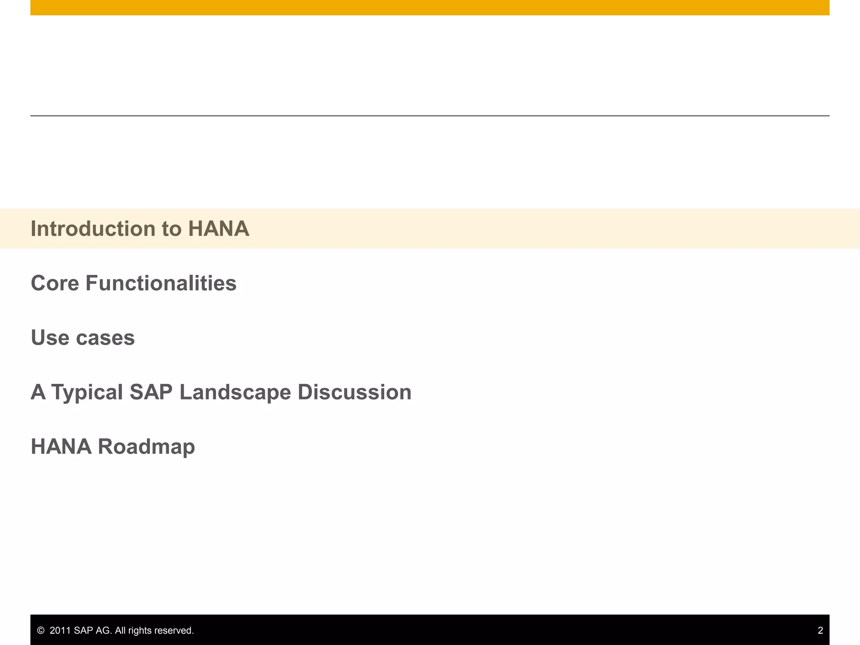Screen dimensions: 860x645
Task: Click the copyright symbol in the footer
Action: (41, 631)
